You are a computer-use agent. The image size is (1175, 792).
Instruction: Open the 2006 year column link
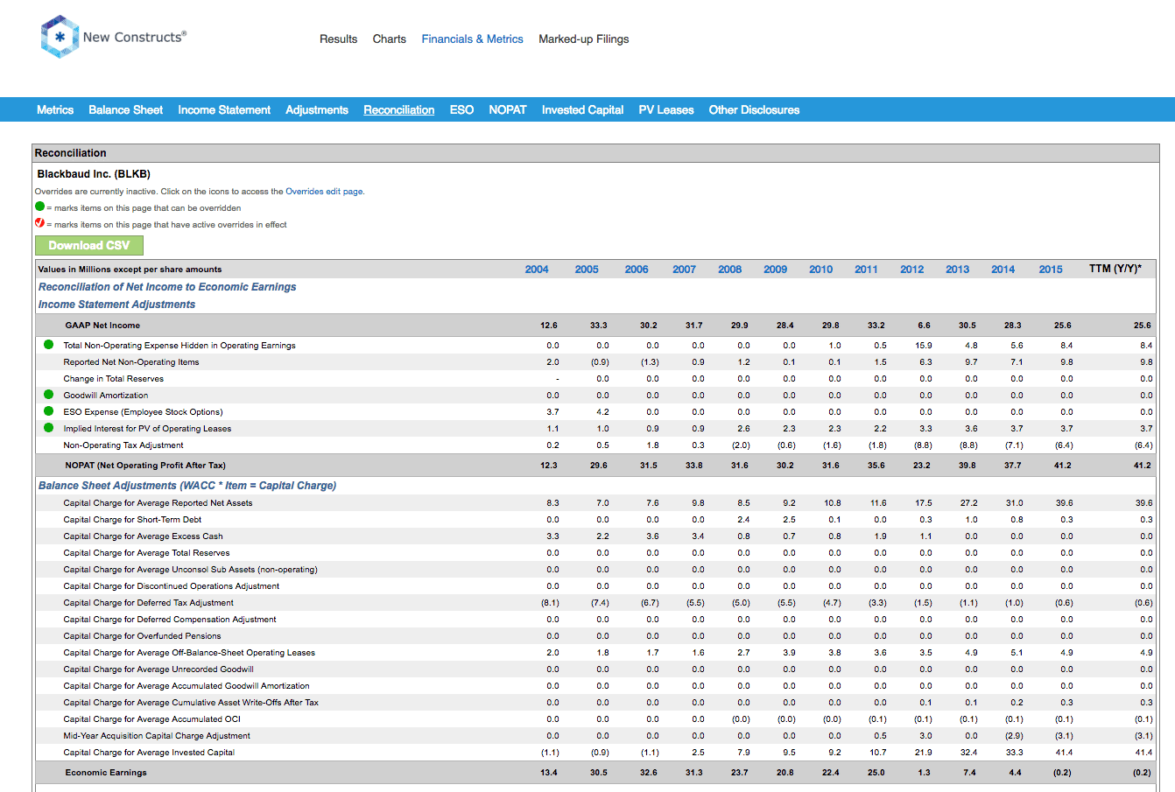pyautogui.click(x=637, y=270)
